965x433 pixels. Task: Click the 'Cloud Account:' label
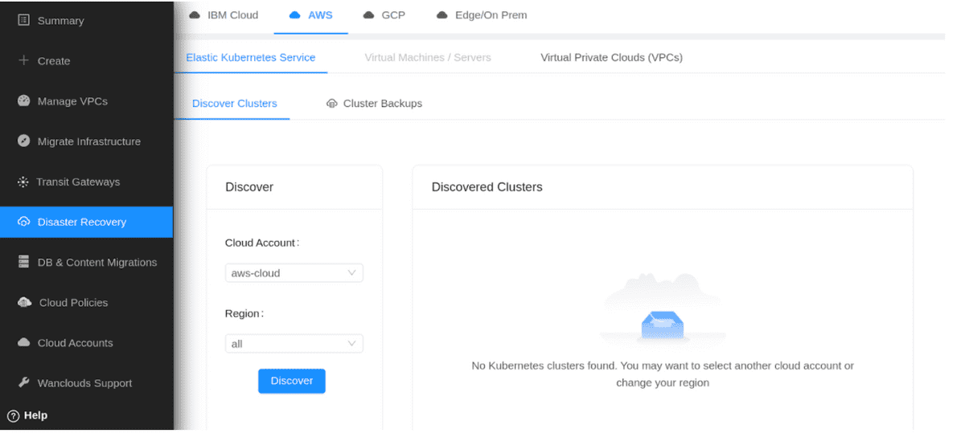pyautogui.click(x=262, y=243)
